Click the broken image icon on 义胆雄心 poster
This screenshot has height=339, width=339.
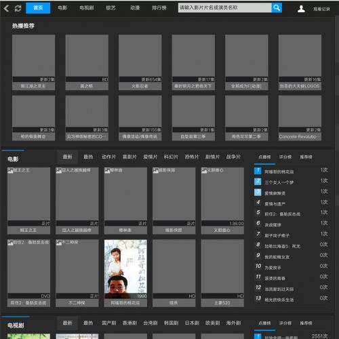[204, 171]
